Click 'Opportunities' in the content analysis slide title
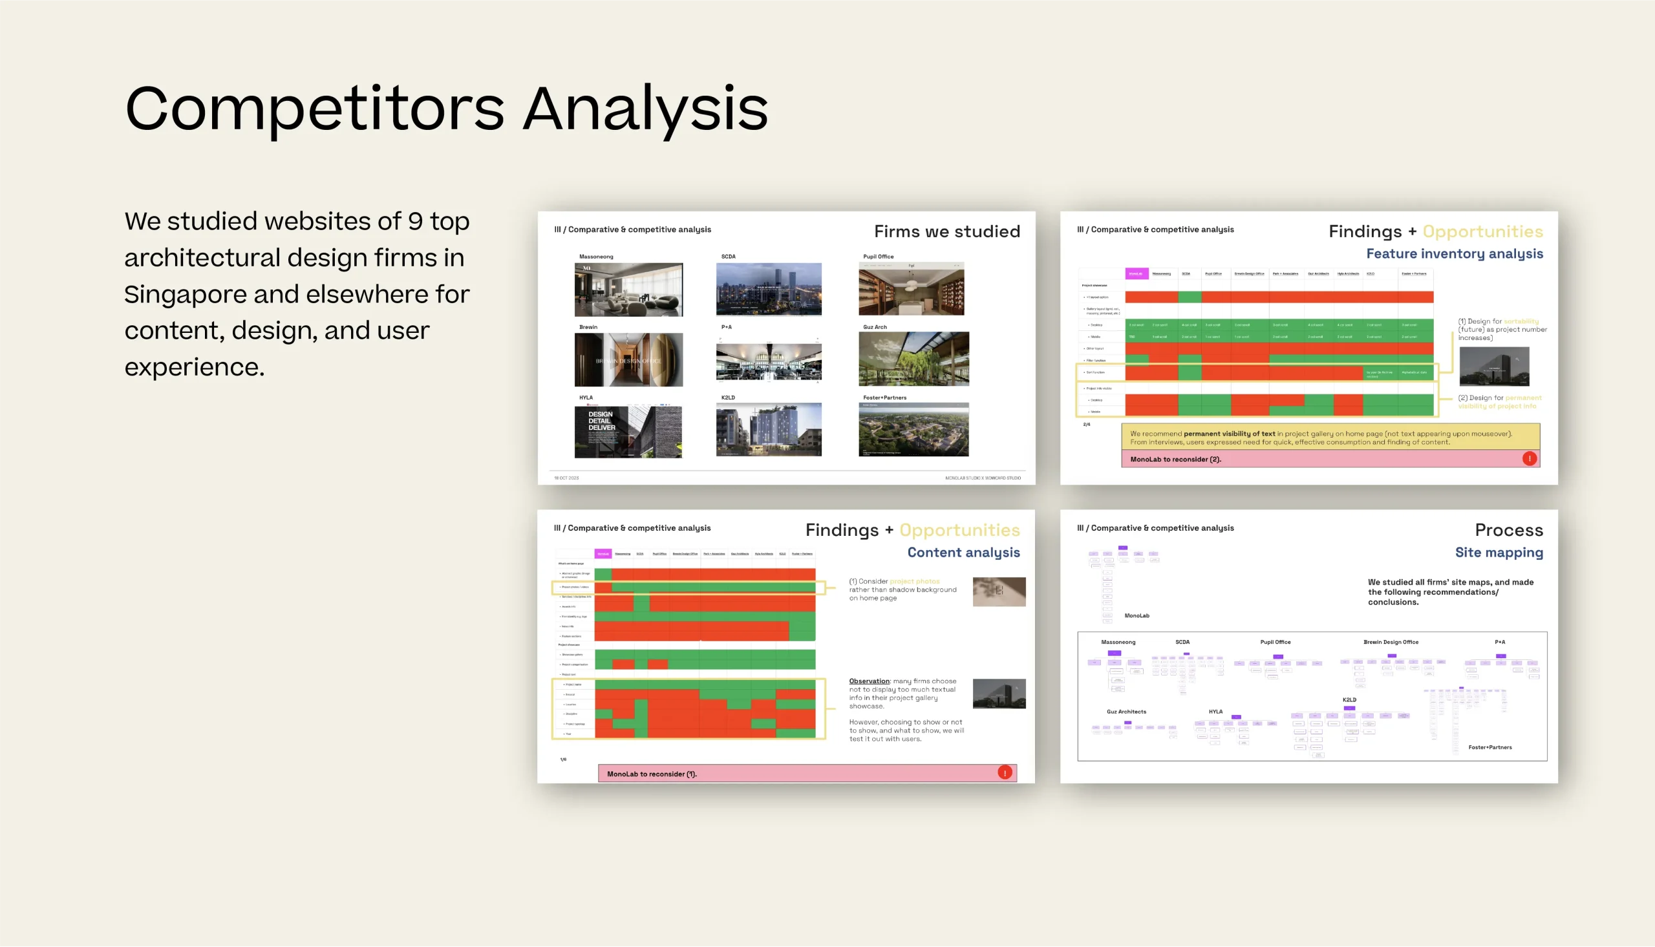Viewport: 1655px width, 947px height. click(x=959, y=530)
